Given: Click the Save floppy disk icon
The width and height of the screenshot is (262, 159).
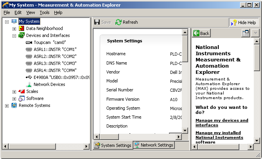Looking at the screenshot, I should point(97,22).
